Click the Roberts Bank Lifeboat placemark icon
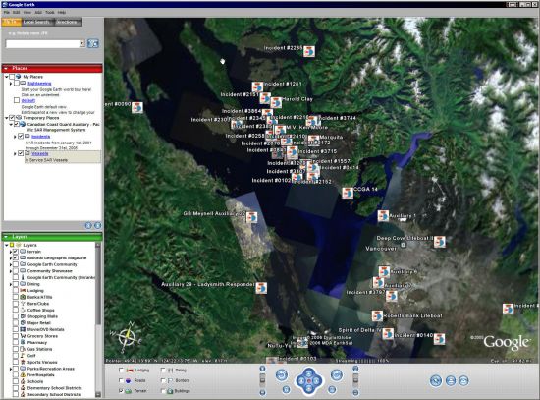540x400 pixels. pyautogui.click(x=377, y=315)
